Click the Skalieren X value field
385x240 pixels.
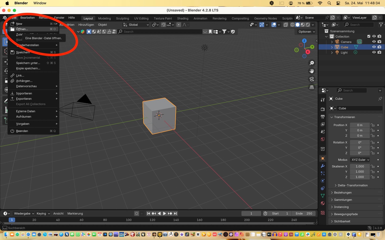360,166
